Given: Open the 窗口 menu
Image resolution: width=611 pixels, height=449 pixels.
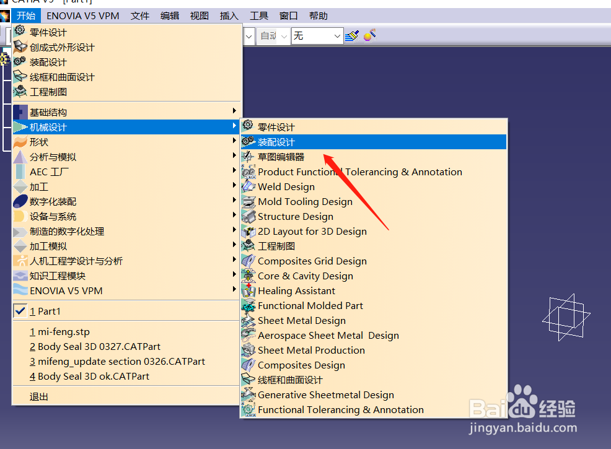Looking at the screenshot, I should tap(289, 16).
